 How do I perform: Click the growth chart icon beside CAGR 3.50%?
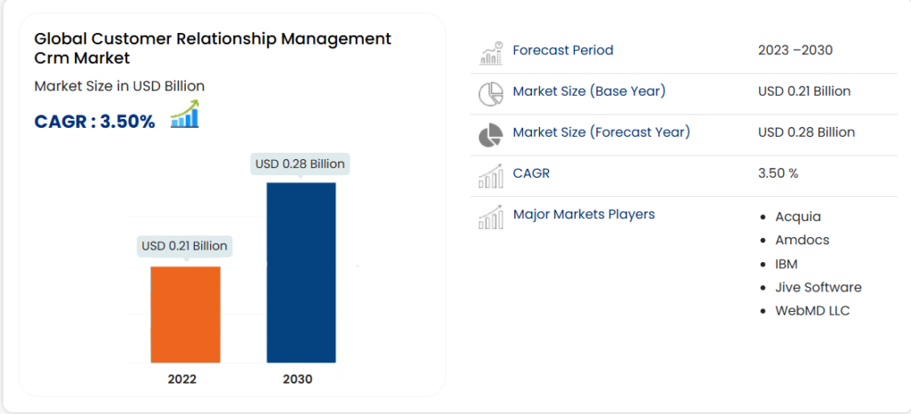click(x=185, y=115)
